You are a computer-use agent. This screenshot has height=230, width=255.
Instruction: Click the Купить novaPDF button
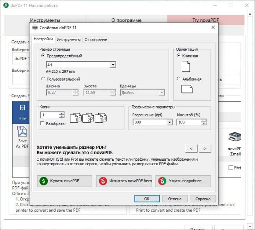[x=65, y=181]
